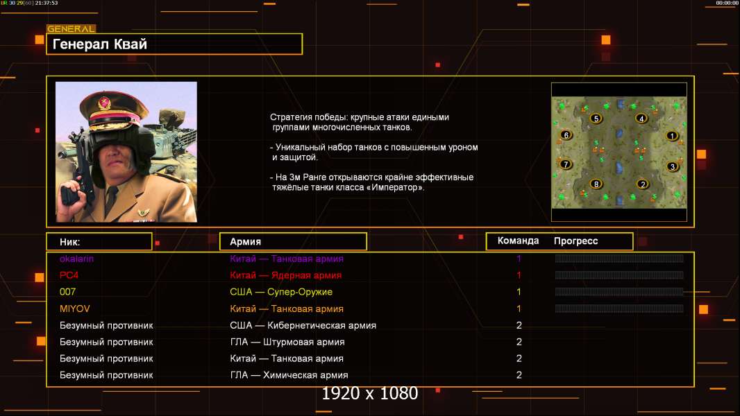740x416 pixels.
Task: Select start position 3 on the map
Action: point(673,166)
